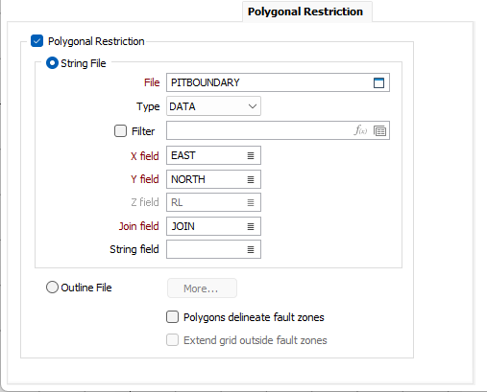Open field list for X field
This screenshot has height=392, width=487.
[x=251, y=155]
